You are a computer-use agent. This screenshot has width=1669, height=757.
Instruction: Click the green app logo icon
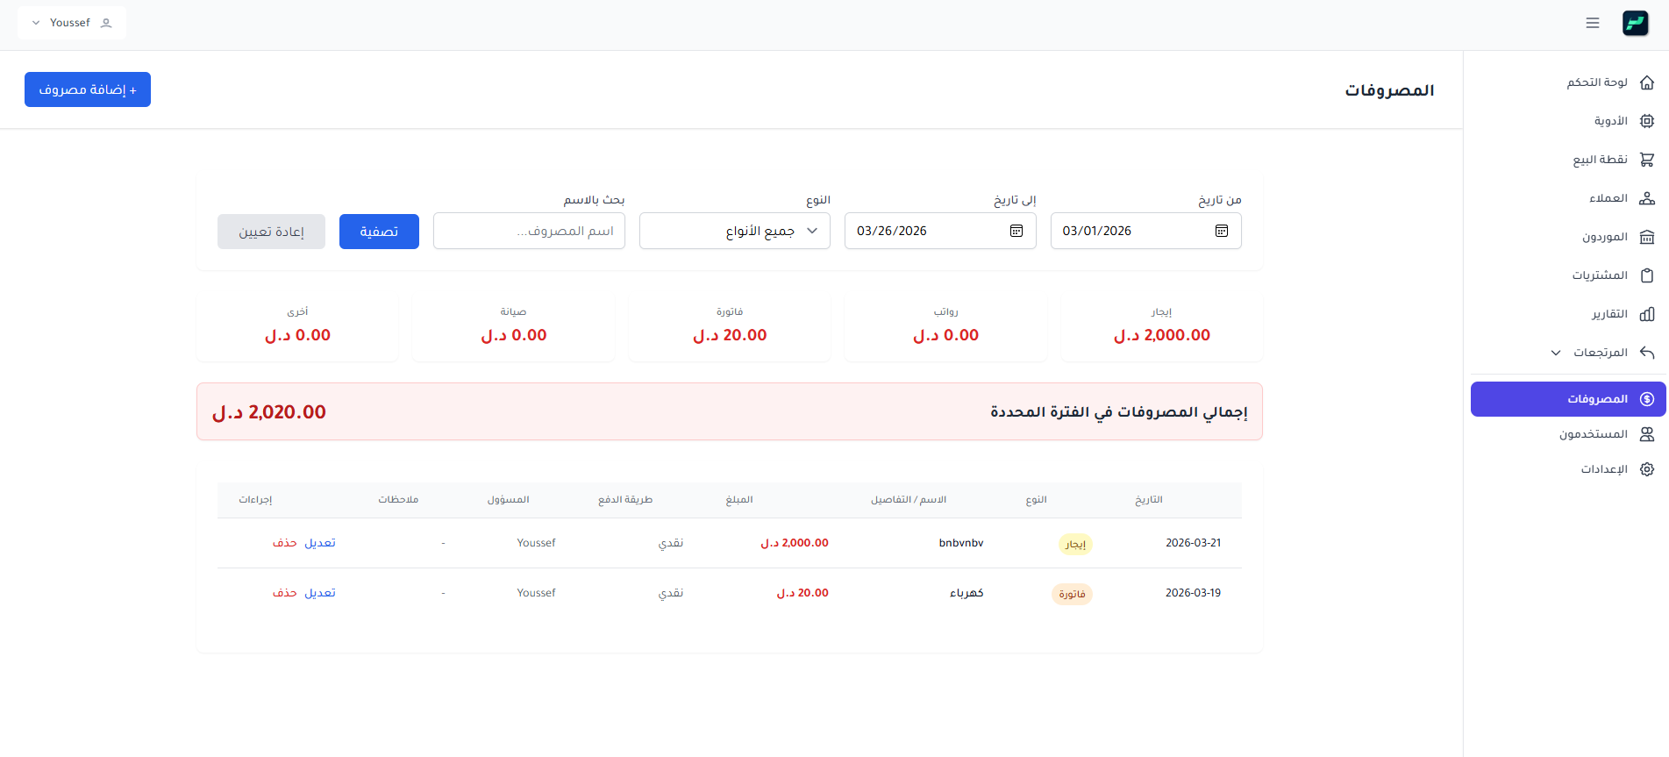[1636, 23]
